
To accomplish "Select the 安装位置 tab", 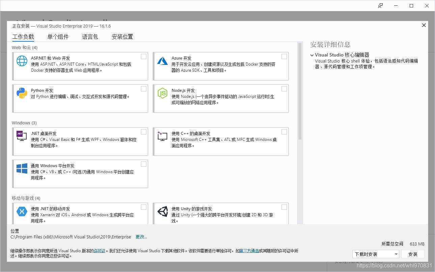I will pyautogui.click(x=122, y=37).
